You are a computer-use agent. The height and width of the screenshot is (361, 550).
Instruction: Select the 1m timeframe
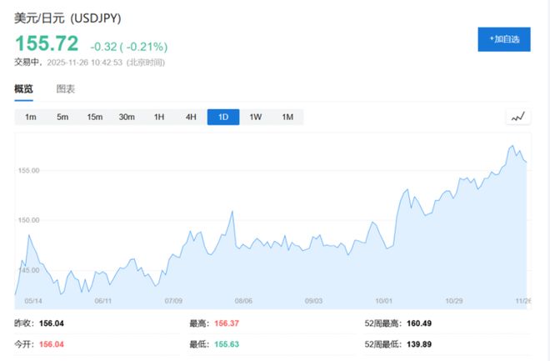(31, 118)
